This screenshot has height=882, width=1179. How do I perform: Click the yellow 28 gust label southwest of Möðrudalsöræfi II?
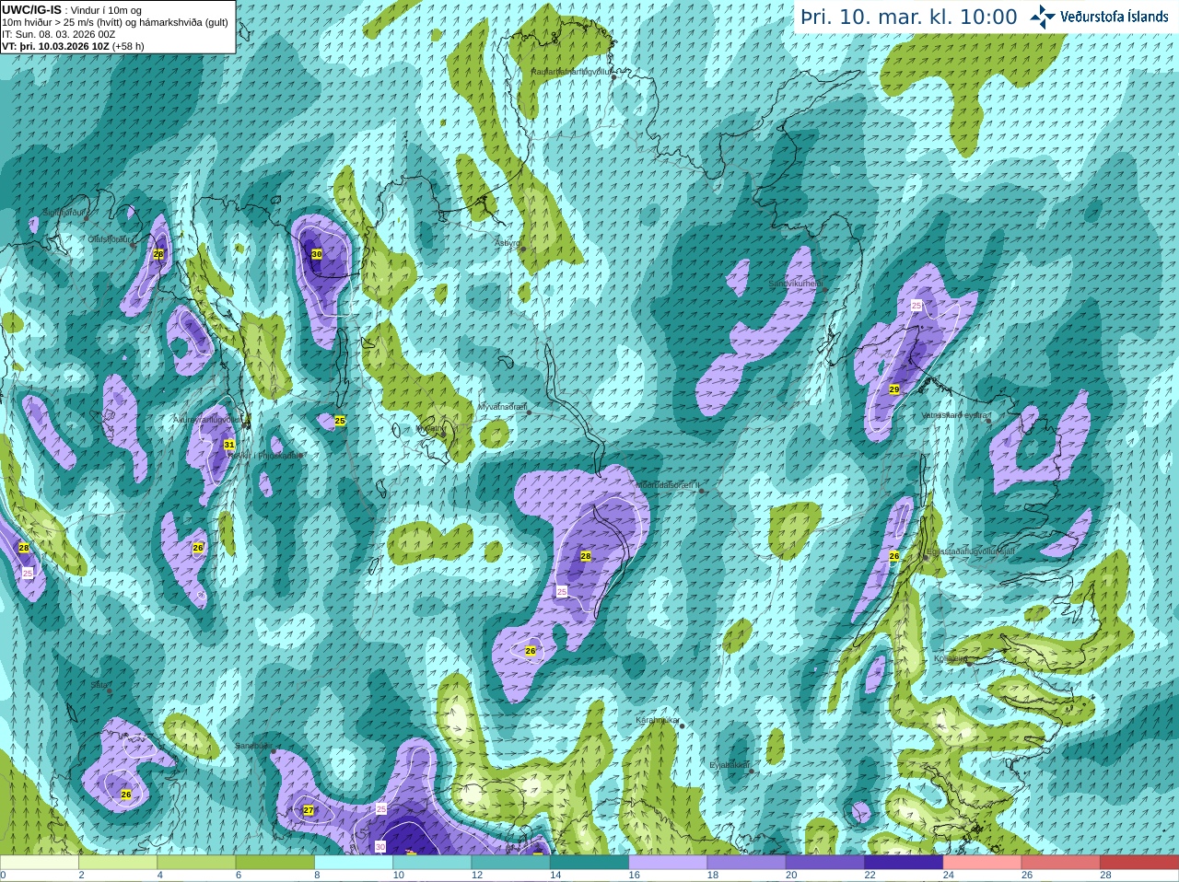586,556
